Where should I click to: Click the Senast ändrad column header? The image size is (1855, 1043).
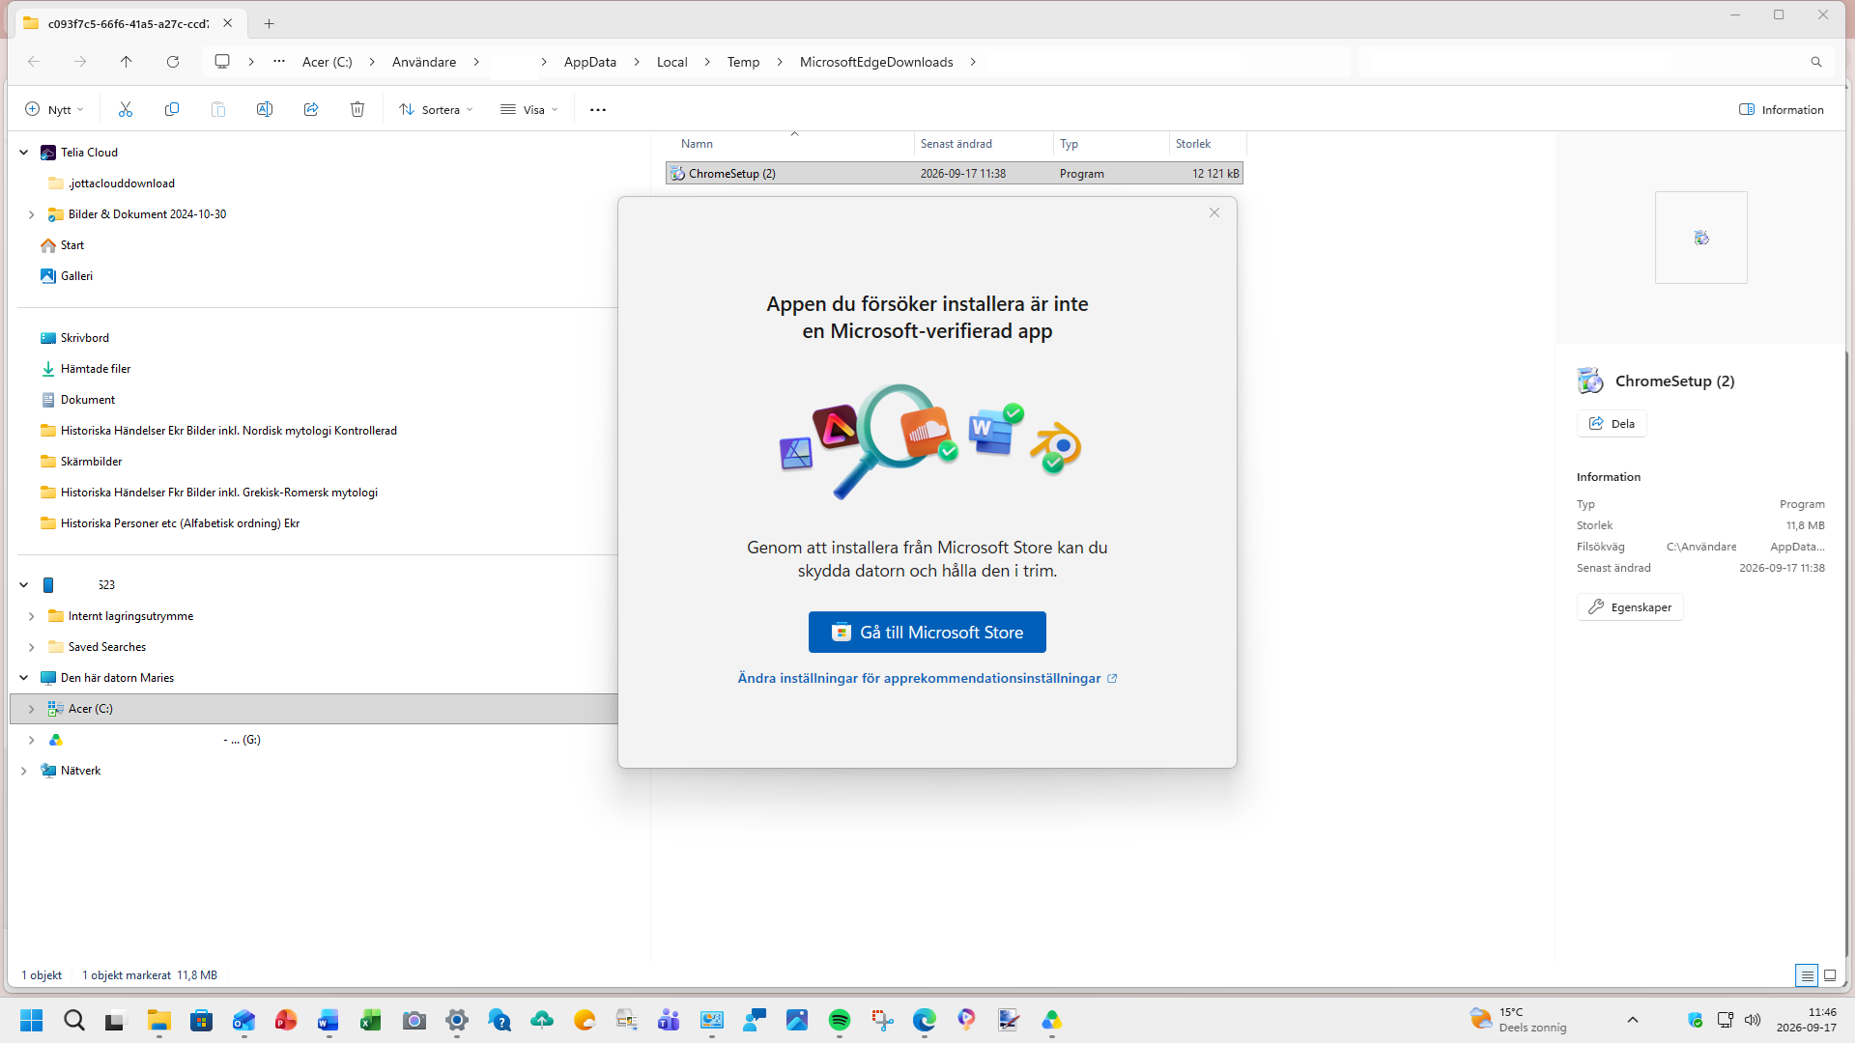(984, 144)
